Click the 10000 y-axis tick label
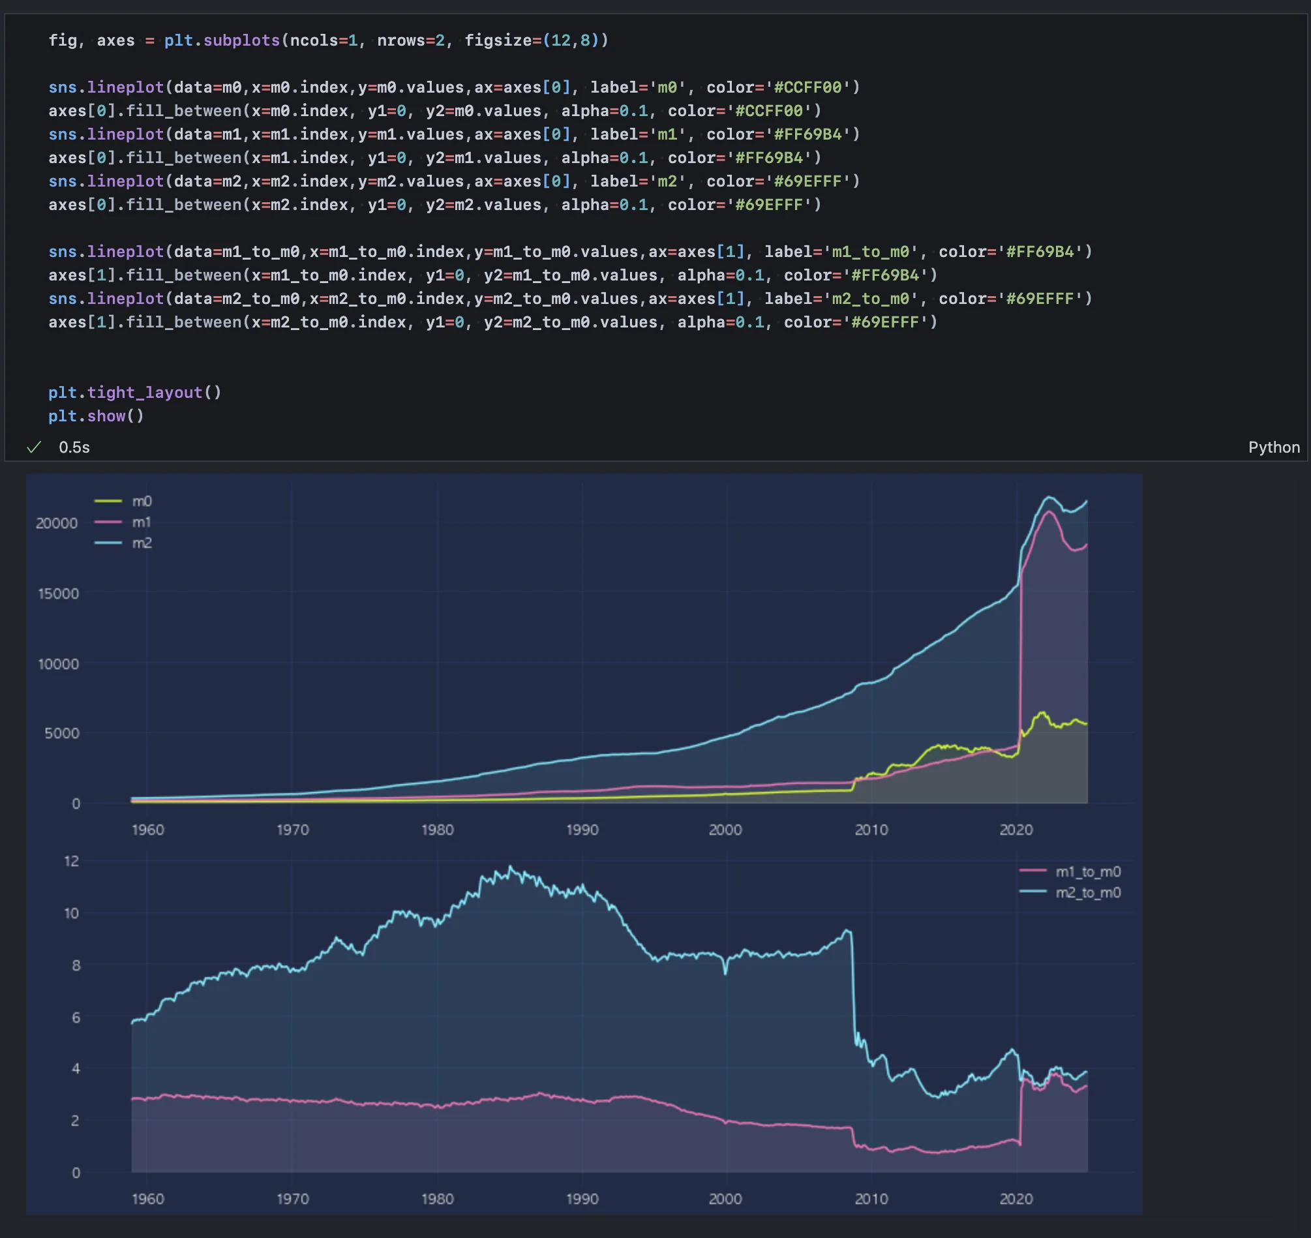 tap(58, 664)
